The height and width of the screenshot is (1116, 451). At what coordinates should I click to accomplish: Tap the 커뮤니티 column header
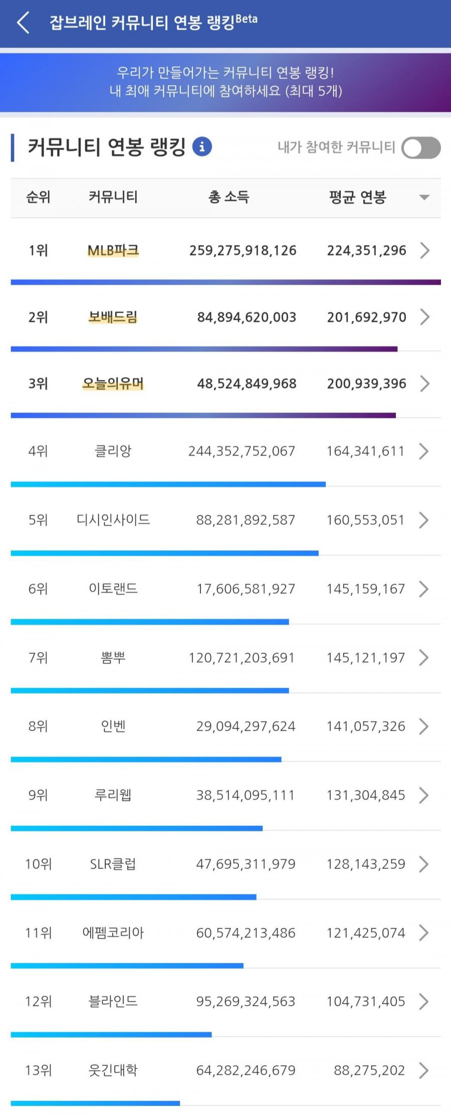113,197
